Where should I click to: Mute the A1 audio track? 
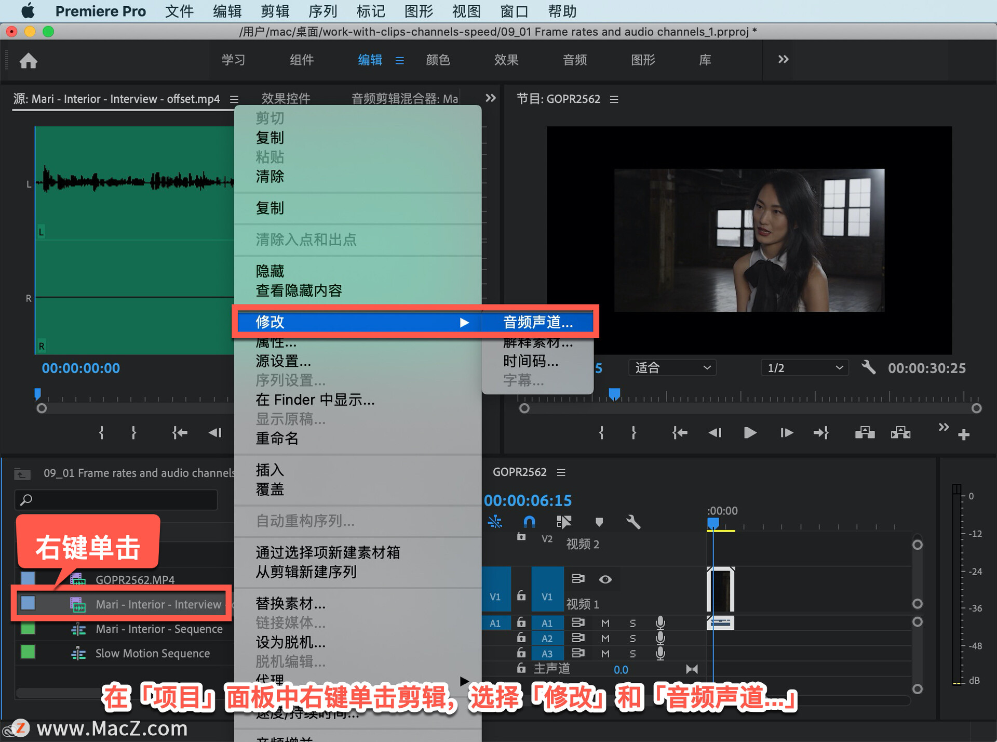click(x=605, y=622)
